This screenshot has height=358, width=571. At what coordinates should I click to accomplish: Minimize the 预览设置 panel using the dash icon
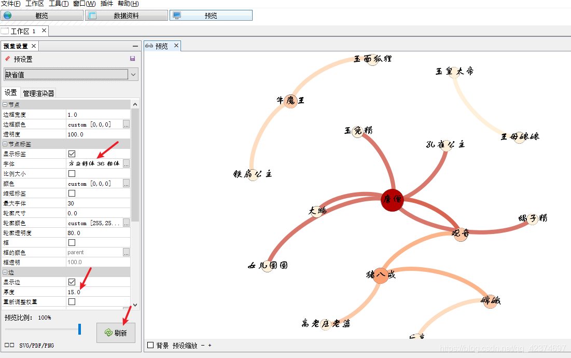click(x=135, y=46)
